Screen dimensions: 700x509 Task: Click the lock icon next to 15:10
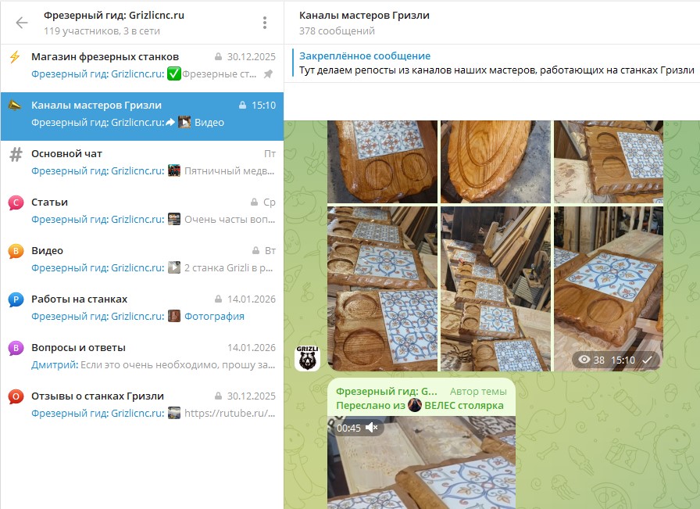(x=242, y=106)
